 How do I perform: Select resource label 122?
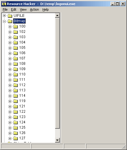[x=22, y=112]
